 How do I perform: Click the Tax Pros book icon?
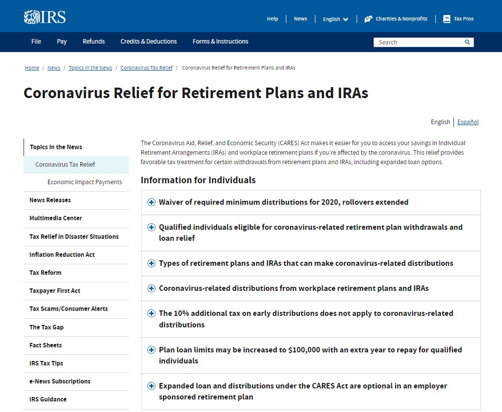[x=447, y=19]
